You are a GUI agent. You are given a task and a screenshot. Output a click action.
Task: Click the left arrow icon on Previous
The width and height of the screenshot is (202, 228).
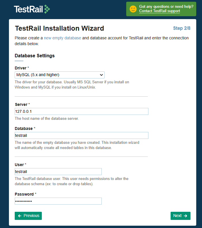[20, 216]
